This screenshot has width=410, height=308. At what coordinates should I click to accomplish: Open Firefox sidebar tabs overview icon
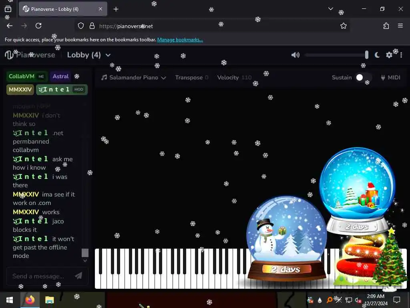[x=8, y=9]
